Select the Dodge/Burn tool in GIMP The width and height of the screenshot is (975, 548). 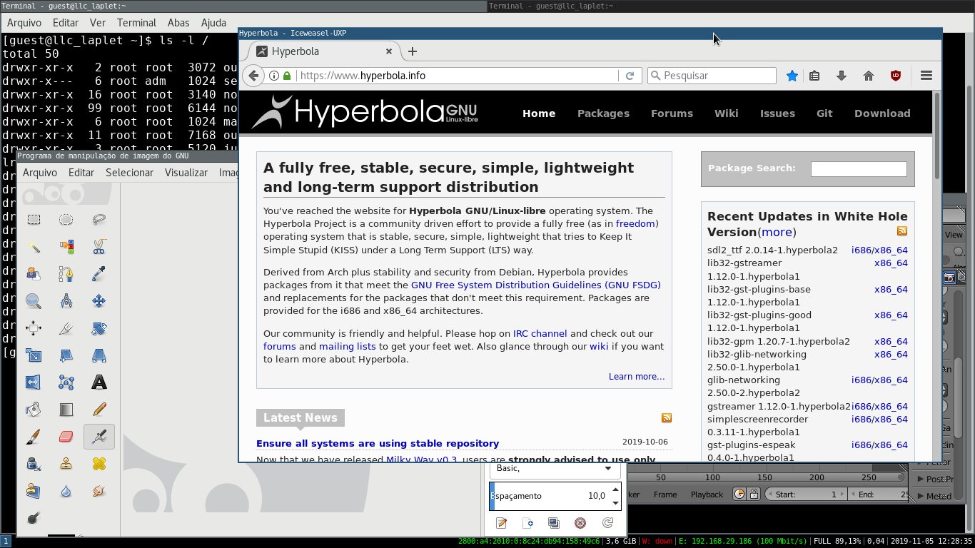34,518
